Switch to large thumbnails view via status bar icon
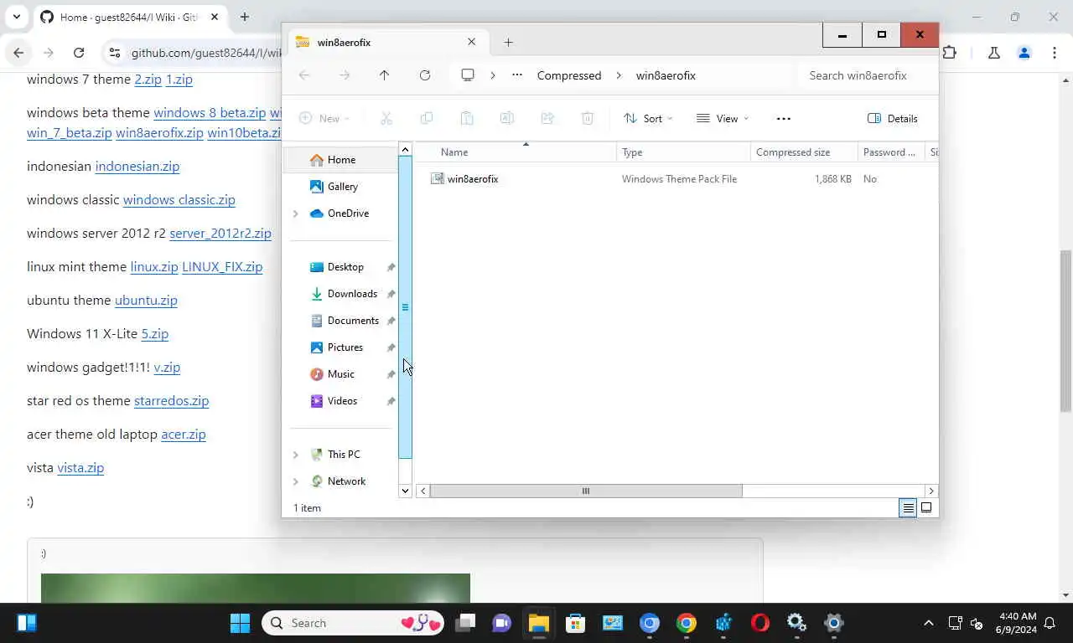The image size is (1073, 643). pyautogui.click(x=926, y=507)
